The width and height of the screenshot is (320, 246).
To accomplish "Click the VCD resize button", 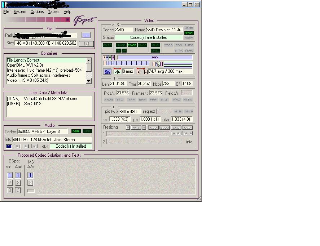I will [x=153, y=128].
